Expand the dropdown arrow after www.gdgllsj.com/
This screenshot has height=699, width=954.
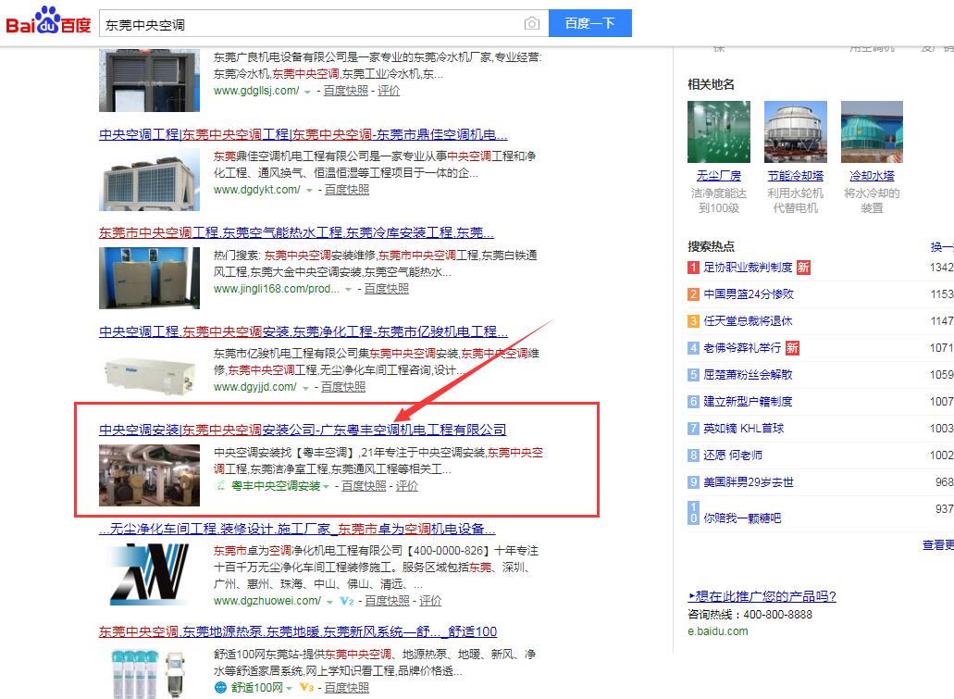point(308,92)
